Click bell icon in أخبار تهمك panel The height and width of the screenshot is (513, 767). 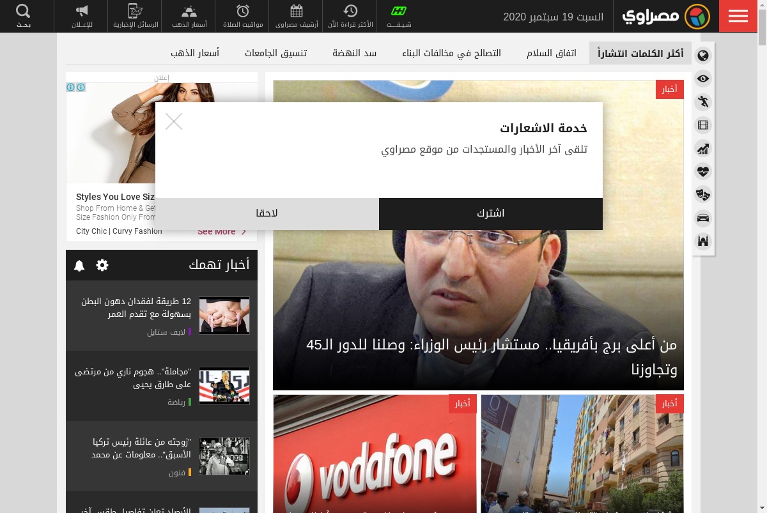coord(79,265)
